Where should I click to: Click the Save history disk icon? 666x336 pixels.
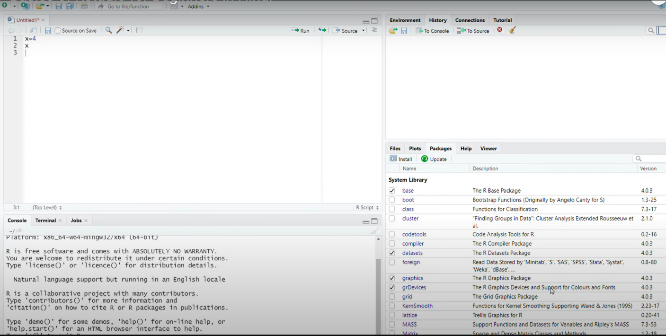tap(404, 30)
